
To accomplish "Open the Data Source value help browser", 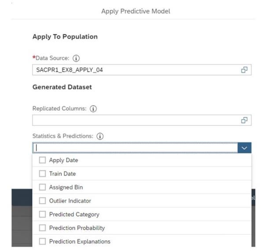I will [x=244, y=70].
